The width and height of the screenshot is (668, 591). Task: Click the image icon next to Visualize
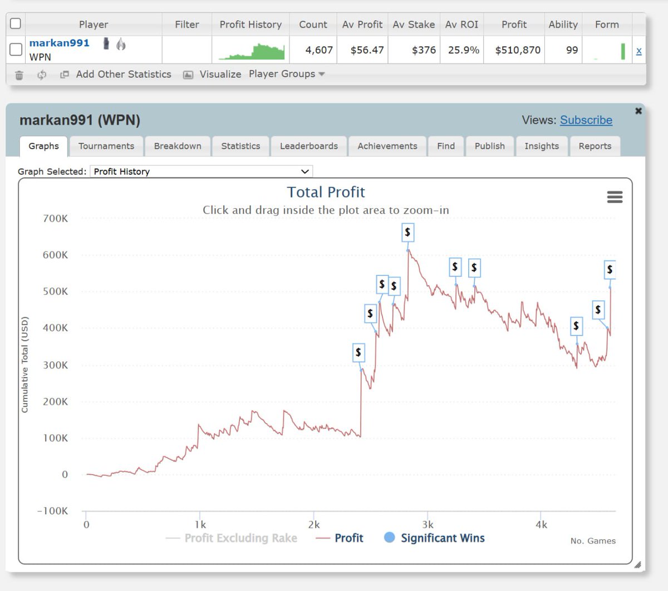pyautogui.click(x=188, y=74)
